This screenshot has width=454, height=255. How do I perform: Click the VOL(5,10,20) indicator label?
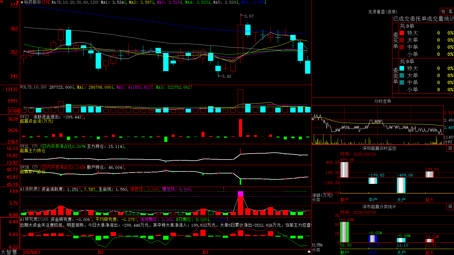pyautogui.click(x=33, y=87)
